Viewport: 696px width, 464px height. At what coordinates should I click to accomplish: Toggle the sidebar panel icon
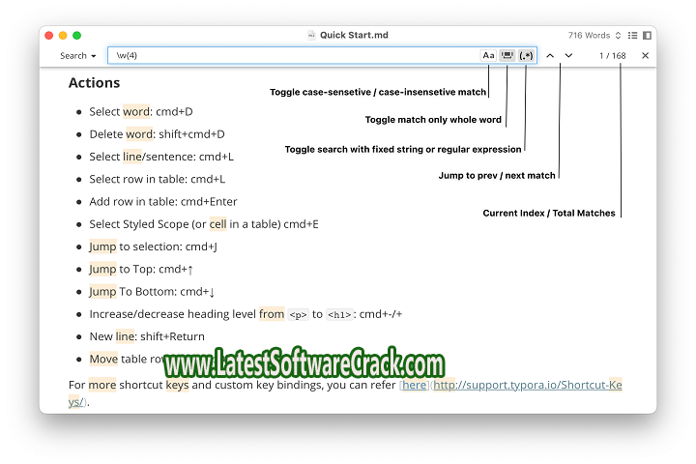point(647,35)
